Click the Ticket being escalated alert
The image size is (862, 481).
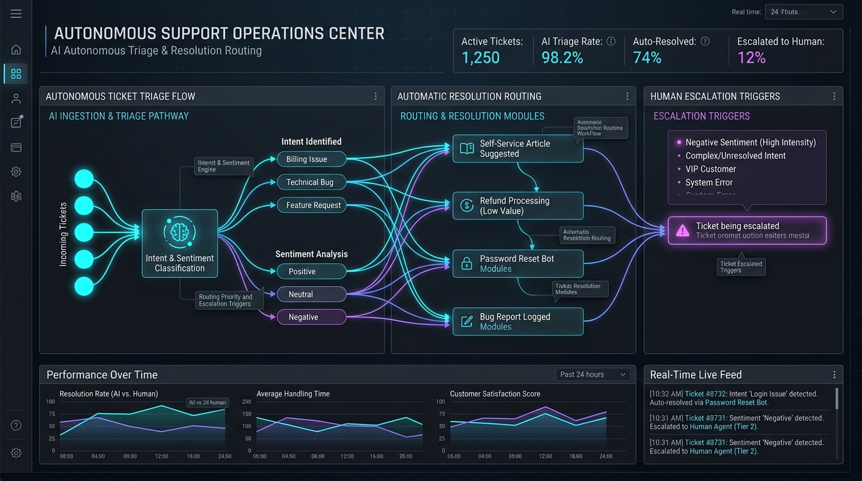pos(747,230)
